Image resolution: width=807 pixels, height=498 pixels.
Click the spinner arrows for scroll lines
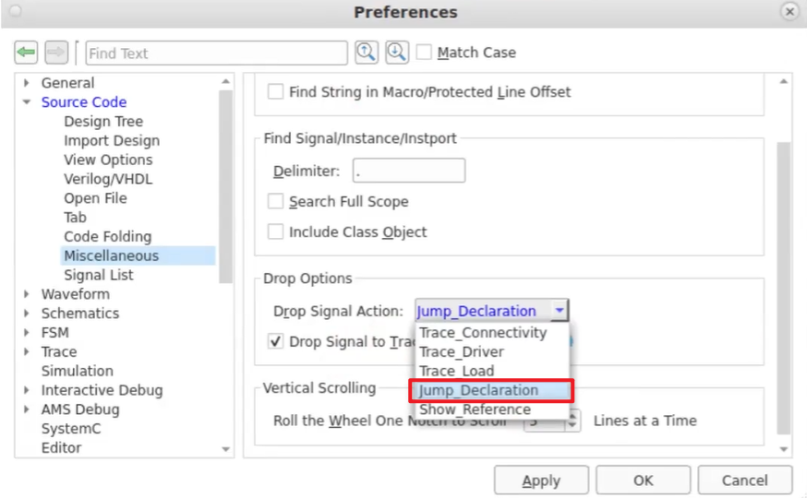click(572, 421)
